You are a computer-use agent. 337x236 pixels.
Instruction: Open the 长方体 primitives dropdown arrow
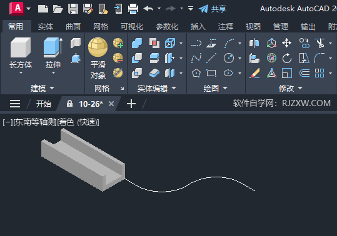click(21, 73)
